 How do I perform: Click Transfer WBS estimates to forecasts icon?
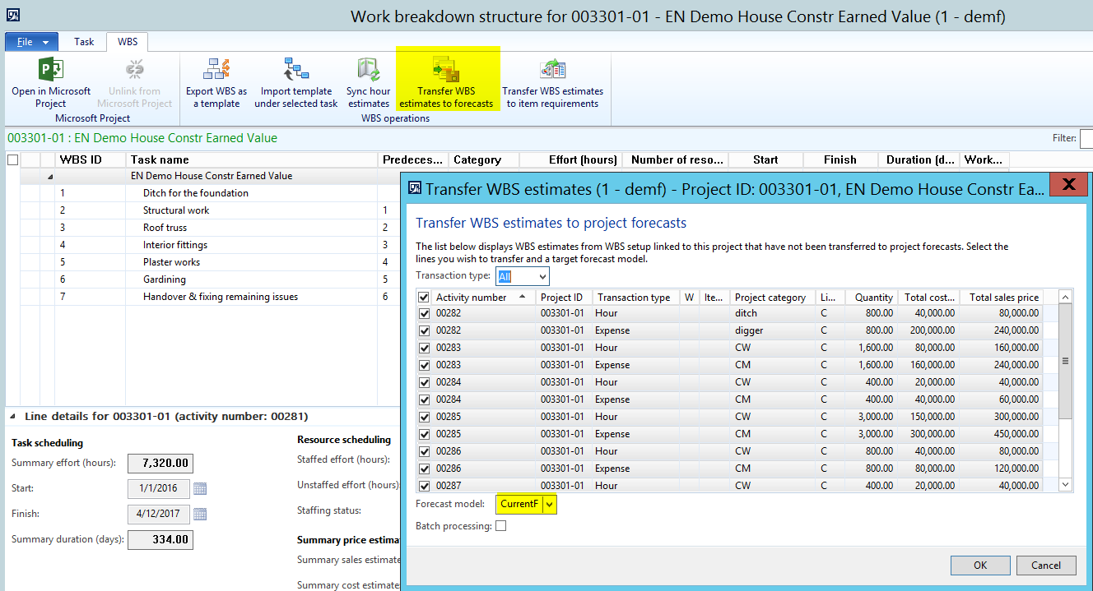446,70
